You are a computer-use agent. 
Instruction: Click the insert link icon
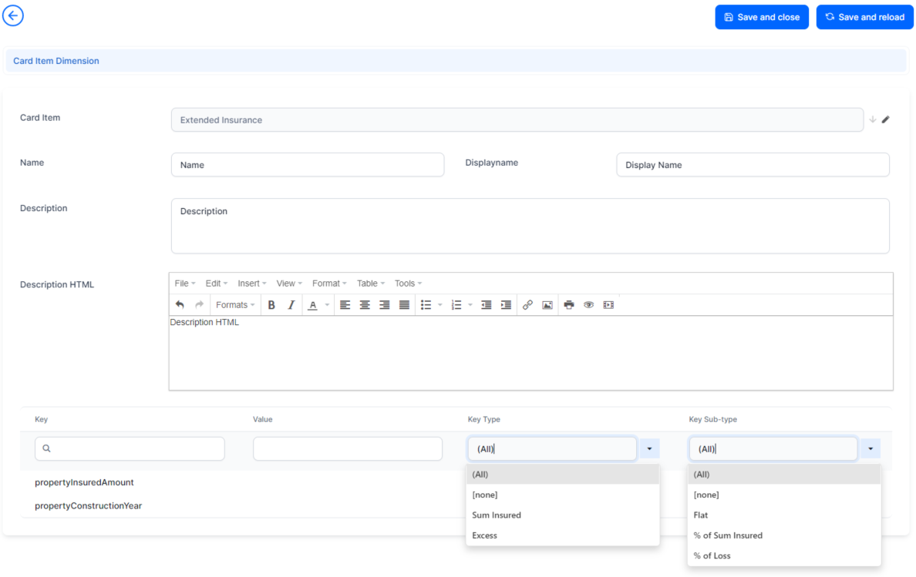pos(527,305)
